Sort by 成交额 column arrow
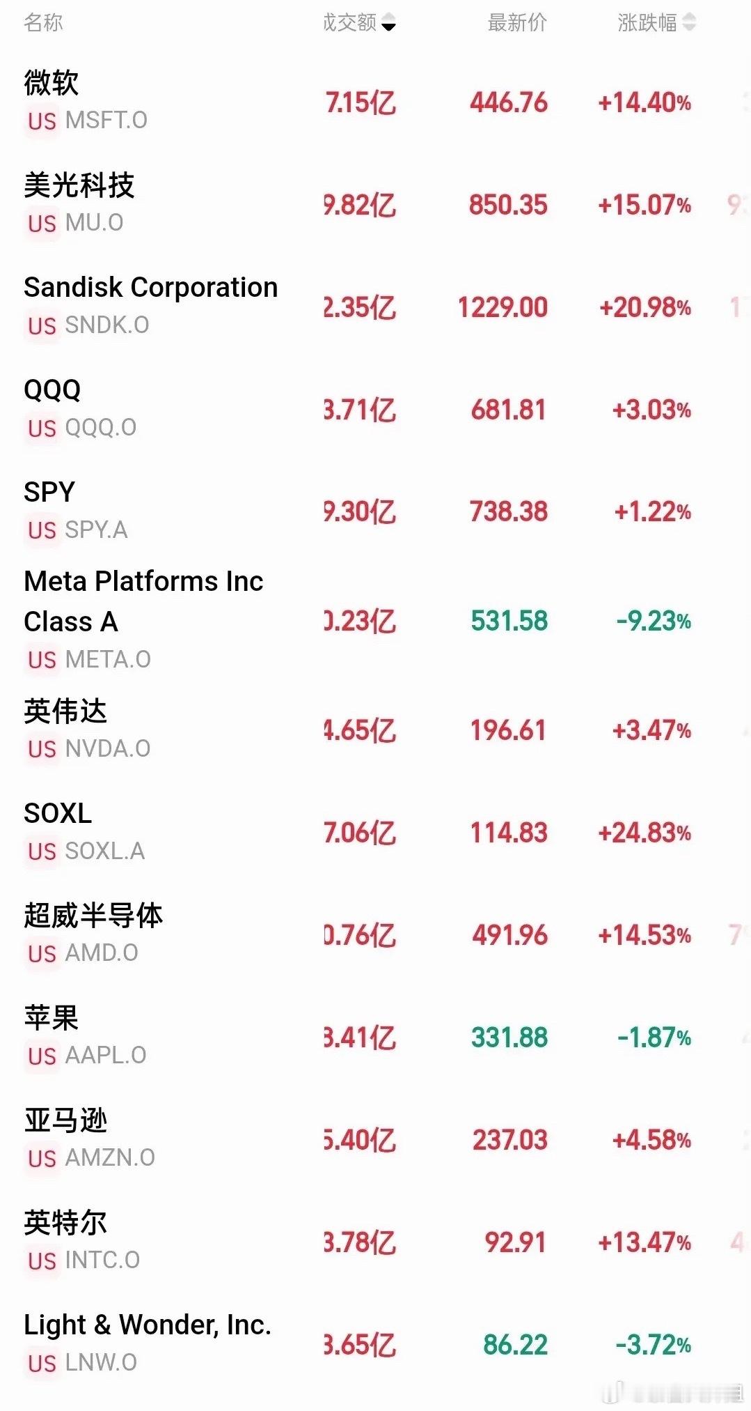 click(389, 24)
